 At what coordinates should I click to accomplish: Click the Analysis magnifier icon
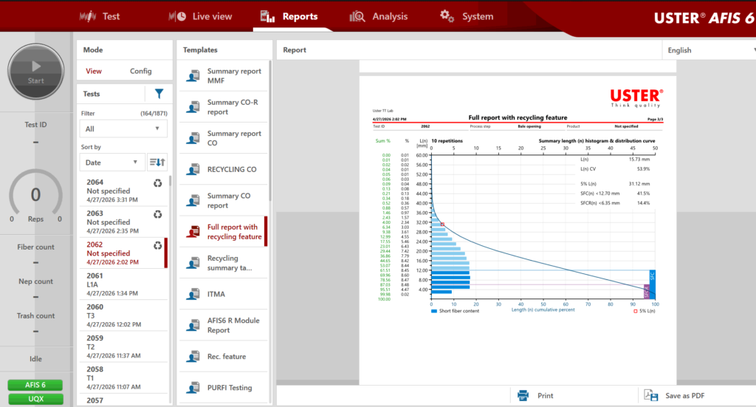(357, 16)
